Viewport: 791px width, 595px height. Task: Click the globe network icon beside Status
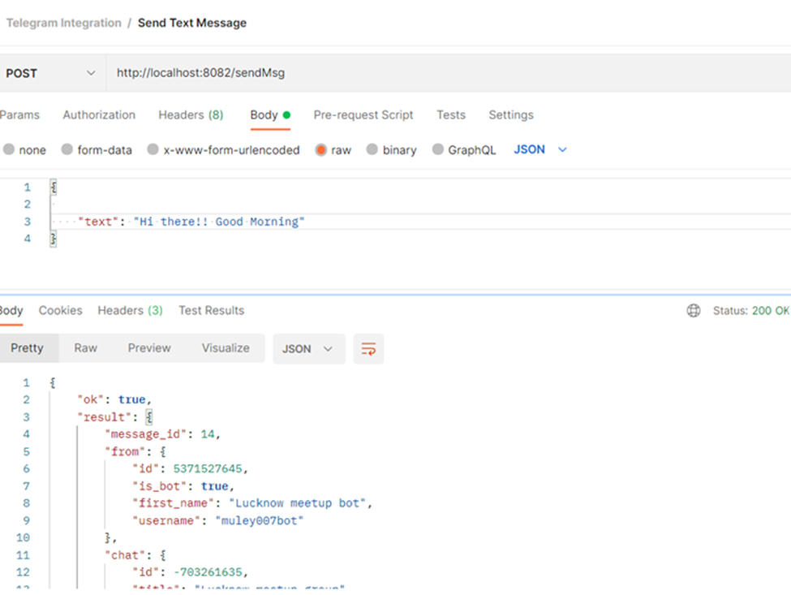tap(694, 311)
